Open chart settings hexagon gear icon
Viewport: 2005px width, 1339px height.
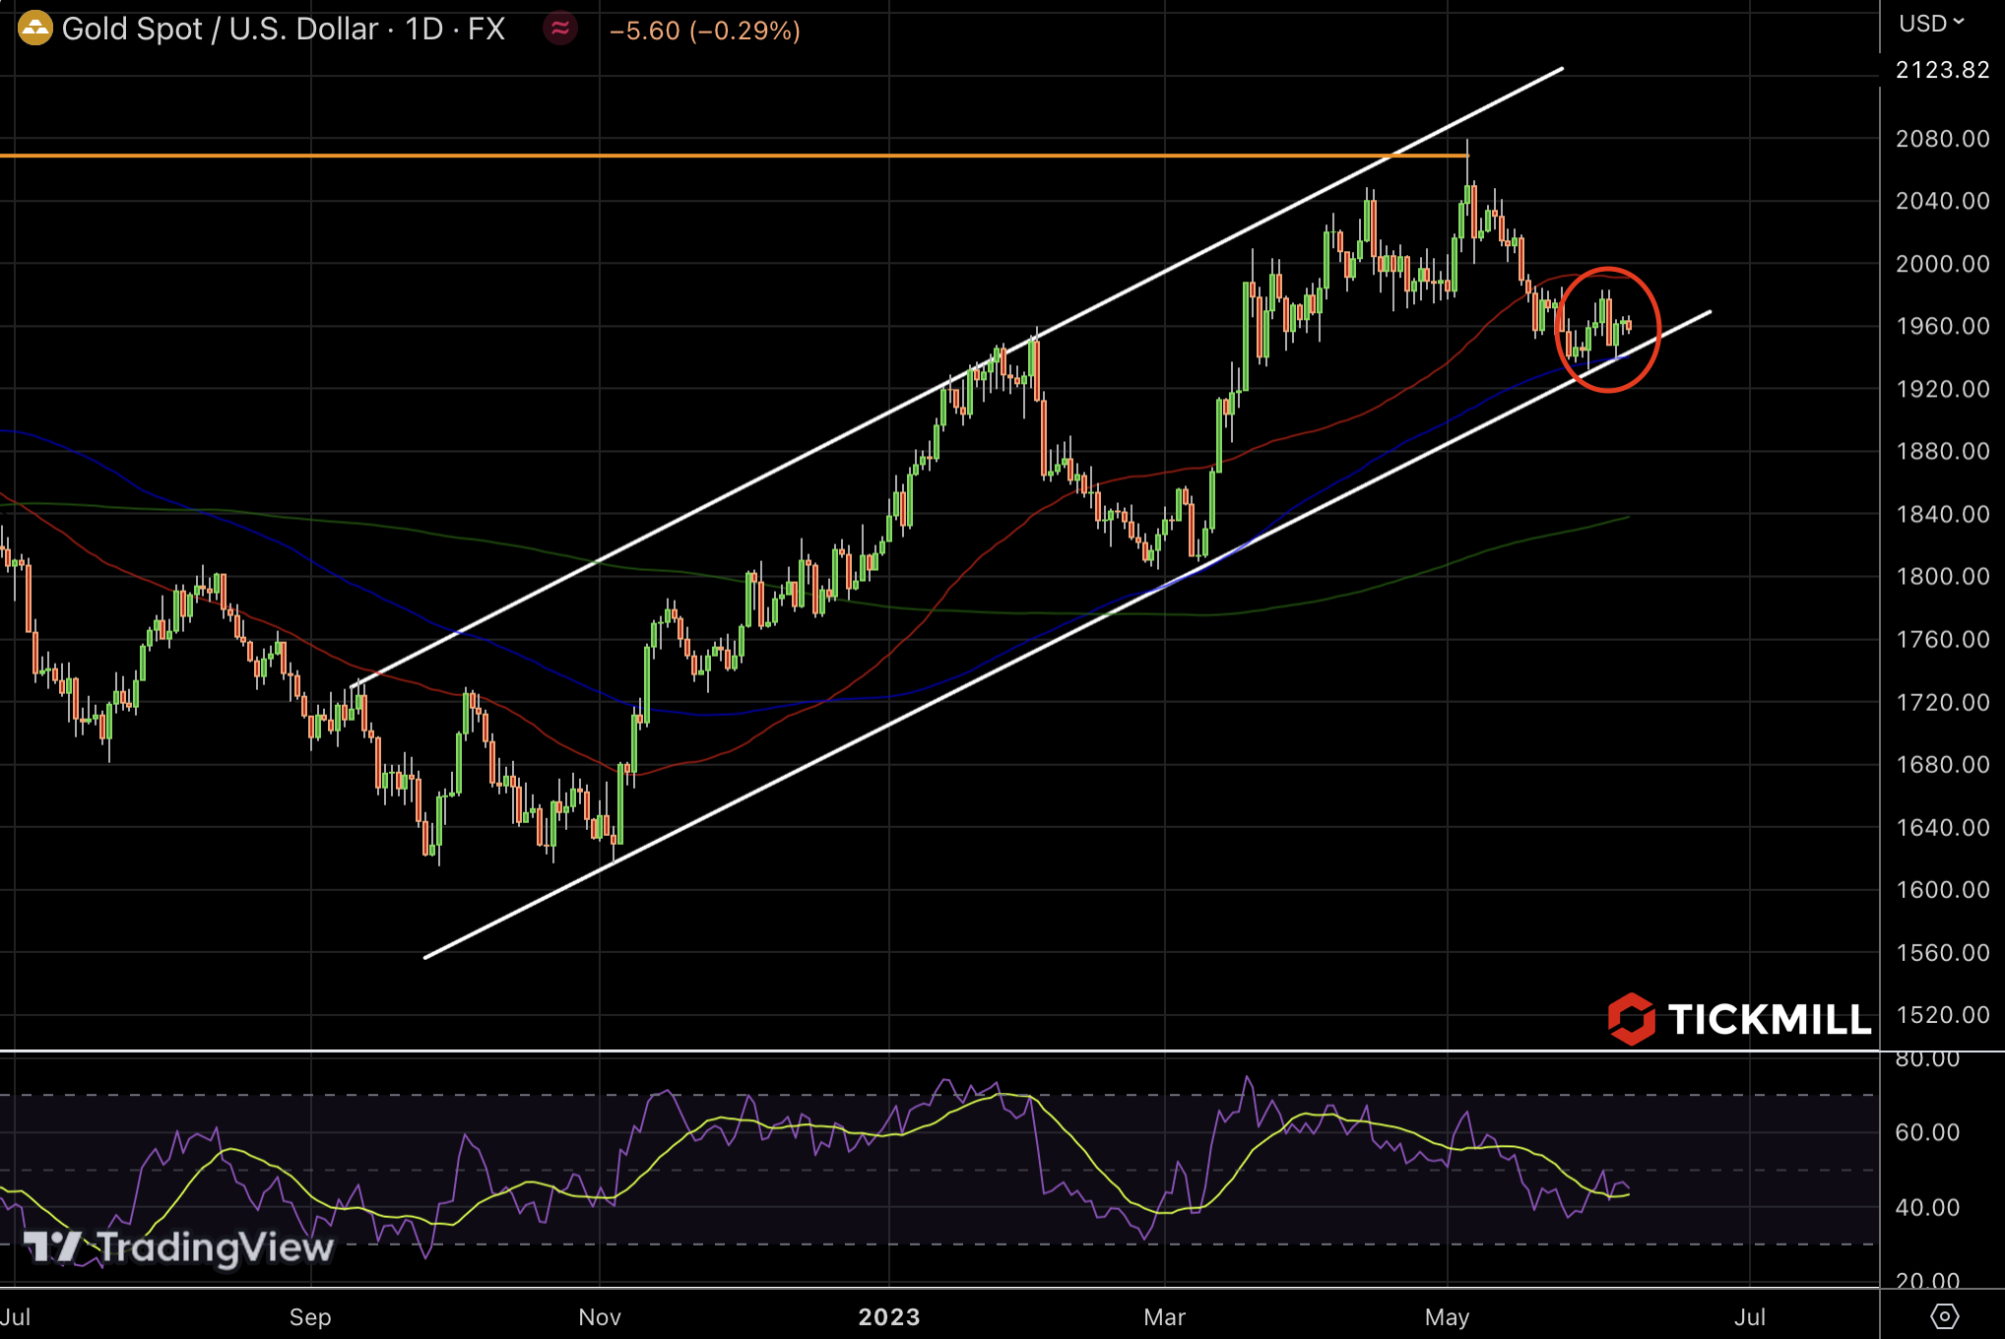pyautogui.click(x=1944, y=1315)
